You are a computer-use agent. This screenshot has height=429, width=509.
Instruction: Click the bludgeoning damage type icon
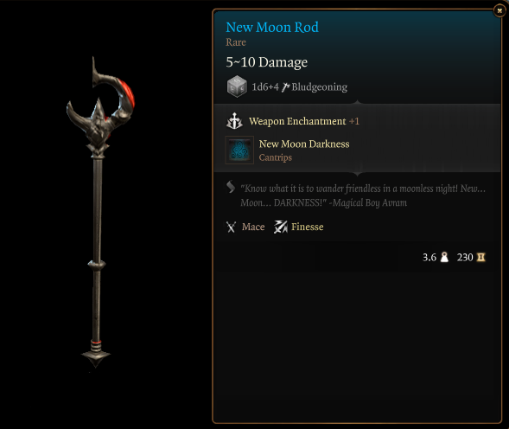[x=285, y=87]
